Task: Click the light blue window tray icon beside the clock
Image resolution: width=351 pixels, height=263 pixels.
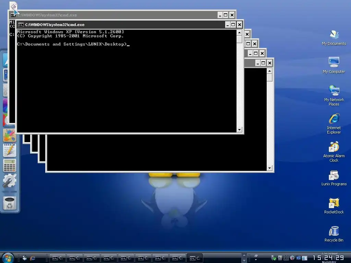Action: (x=304, y=258)
